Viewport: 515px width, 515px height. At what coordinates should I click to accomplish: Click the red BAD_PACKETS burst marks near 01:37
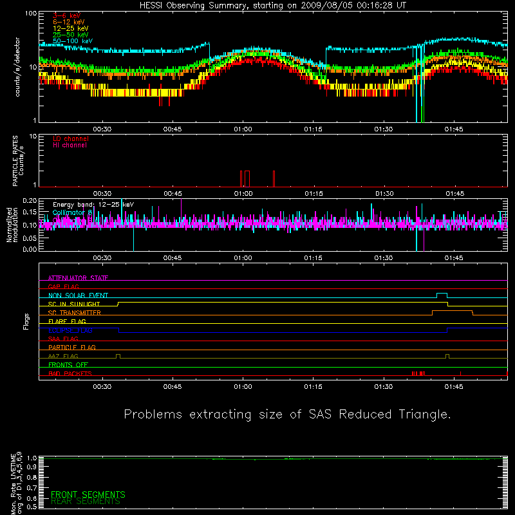[x=418, y=373]
